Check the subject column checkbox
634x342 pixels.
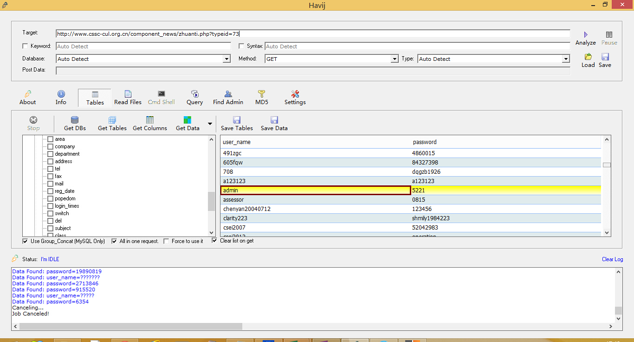click(x=50, y=228)
